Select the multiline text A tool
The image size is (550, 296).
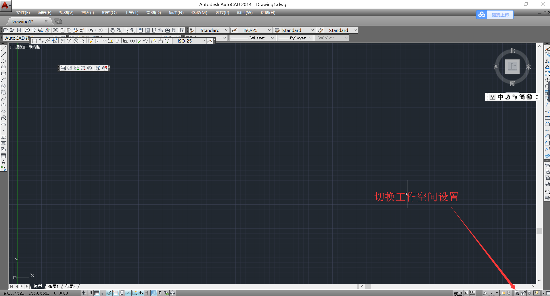coord(3,162)
